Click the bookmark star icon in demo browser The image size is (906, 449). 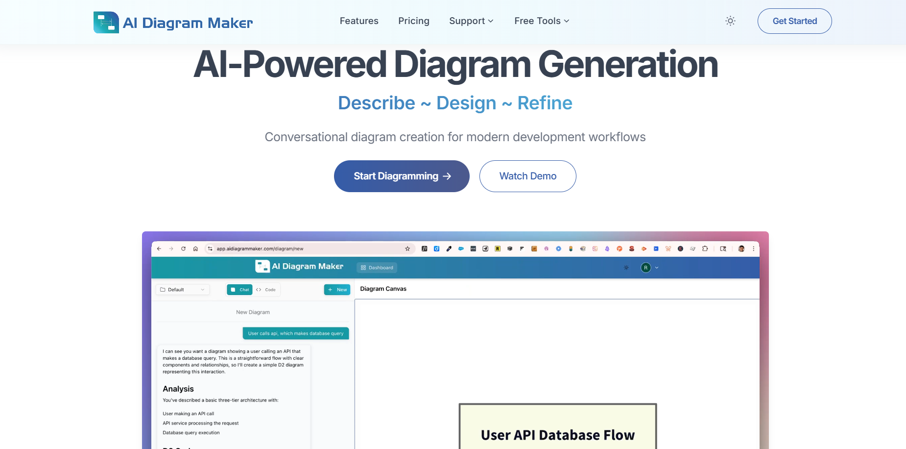pos(407,249)
